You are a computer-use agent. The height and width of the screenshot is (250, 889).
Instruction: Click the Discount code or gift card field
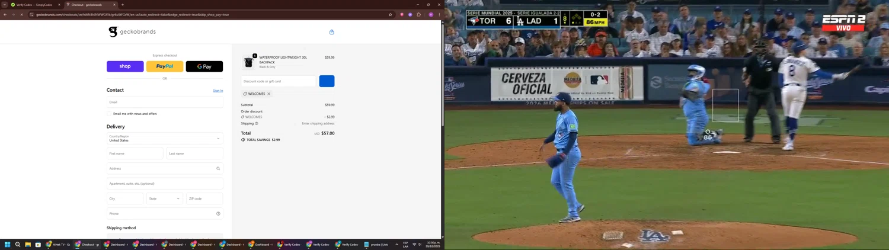(279, 81)
